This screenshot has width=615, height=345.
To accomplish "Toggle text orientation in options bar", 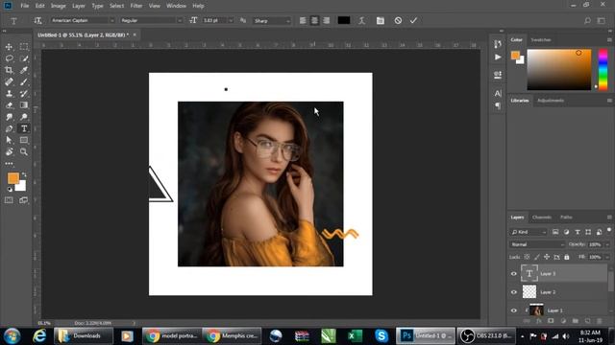I will 37,20.
